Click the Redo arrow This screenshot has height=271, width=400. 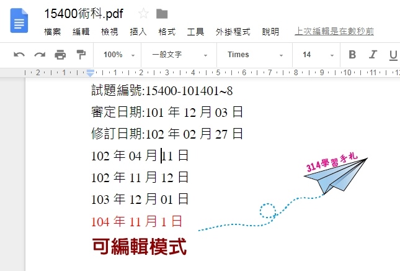[40, 55]
